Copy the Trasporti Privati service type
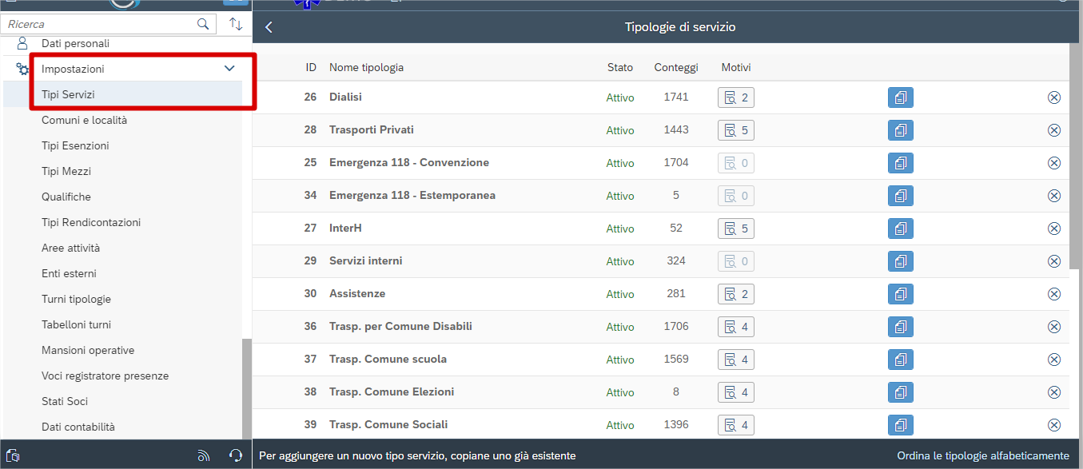 point(901,130)
